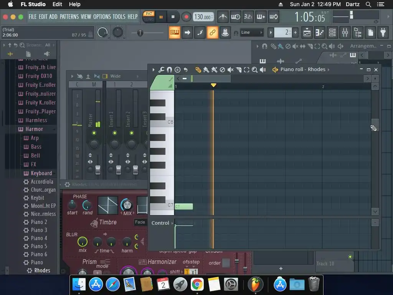Toggle Insert 1 mixer track mute light
This screenshot has height=295, width=393.
tap(114, 133)
